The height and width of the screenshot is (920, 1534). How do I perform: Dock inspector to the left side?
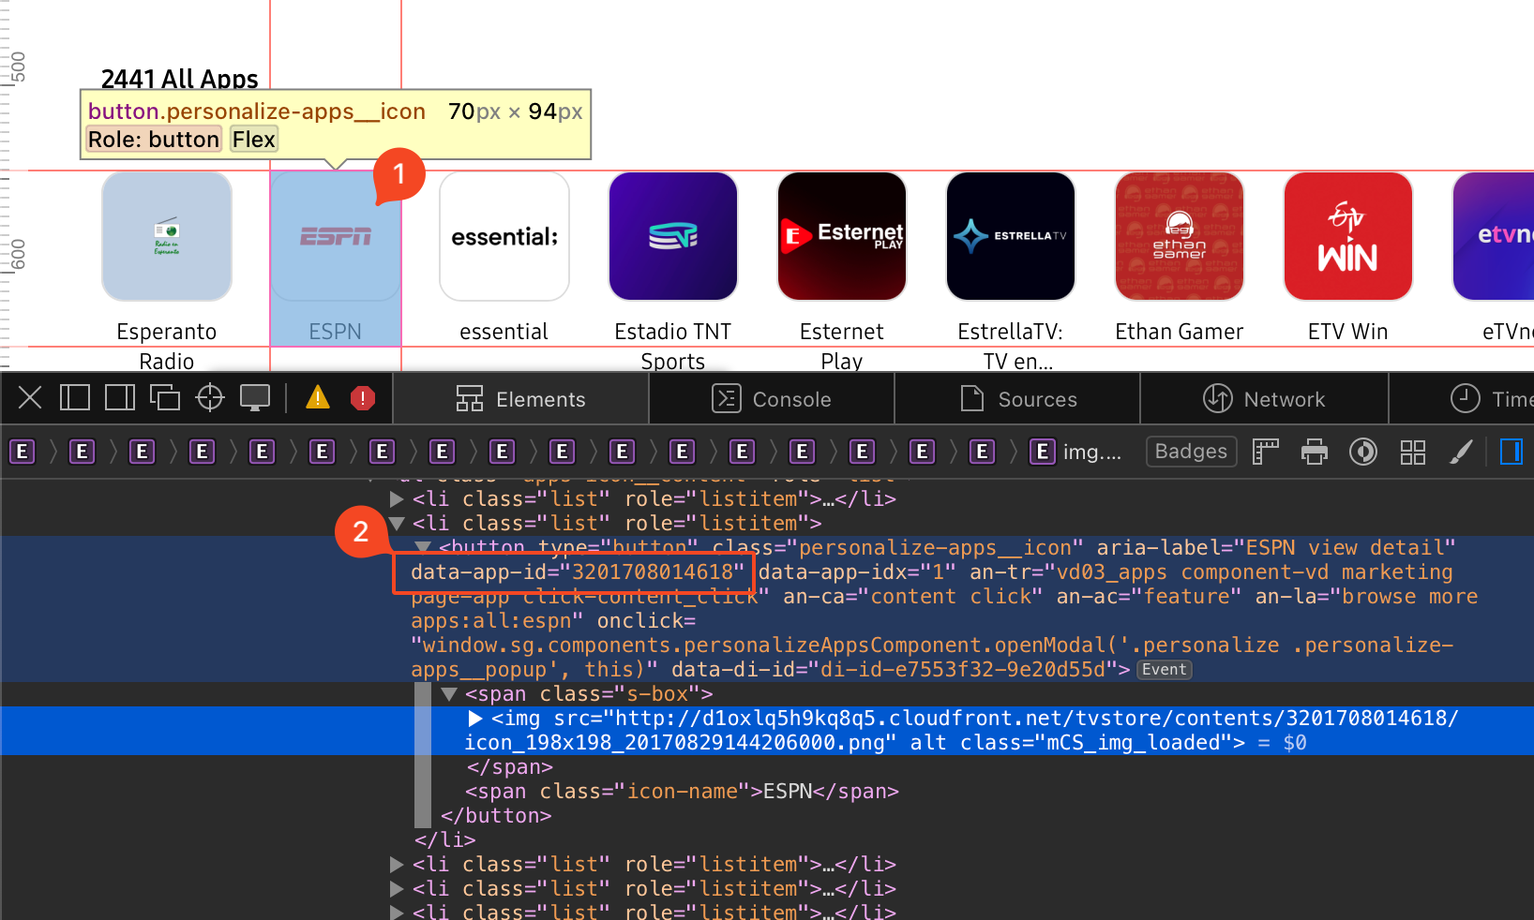coord(75,398)
